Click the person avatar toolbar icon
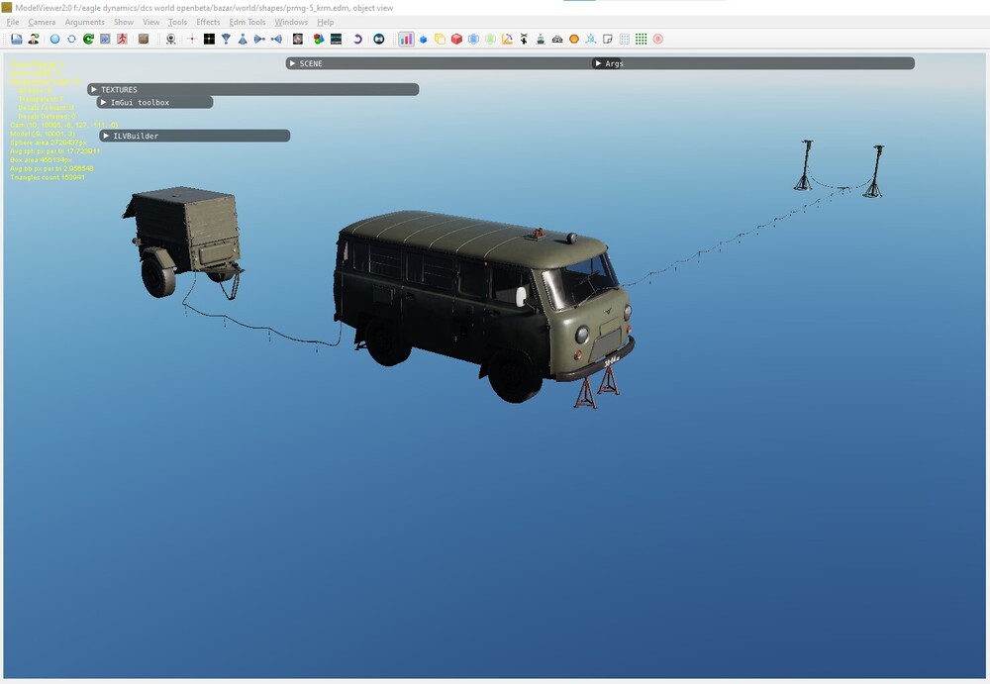 tap(34, 40)
